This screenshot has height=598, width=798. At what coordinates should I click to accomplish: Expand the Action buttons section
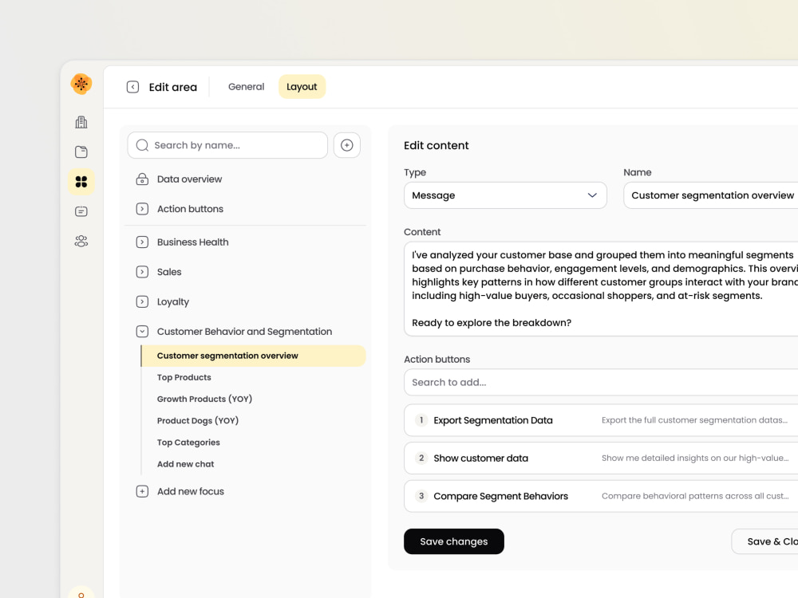click(x=142, y=209)
